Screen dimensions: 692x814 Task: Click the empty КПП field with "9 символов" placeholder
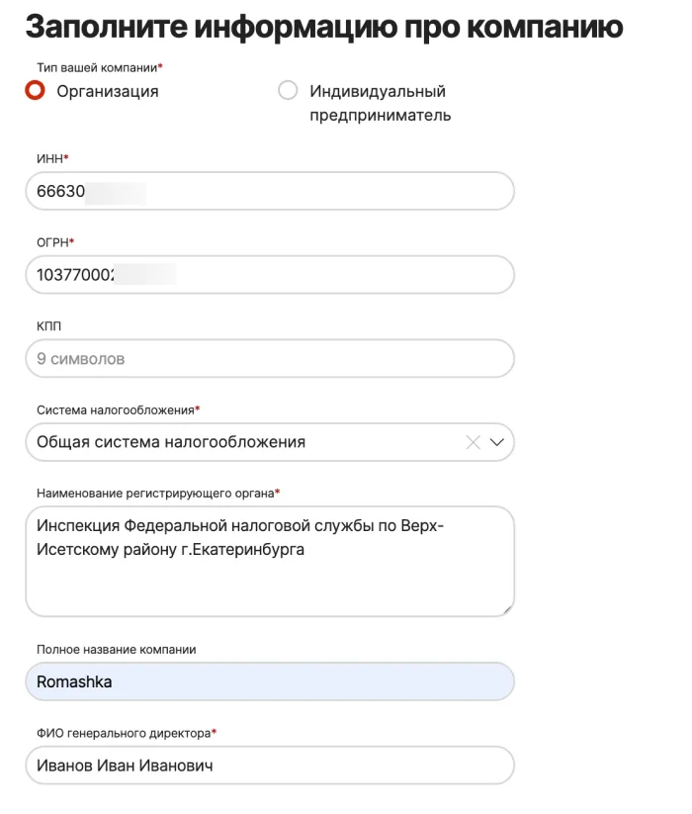pyautogui.click(x=270, y=359)
